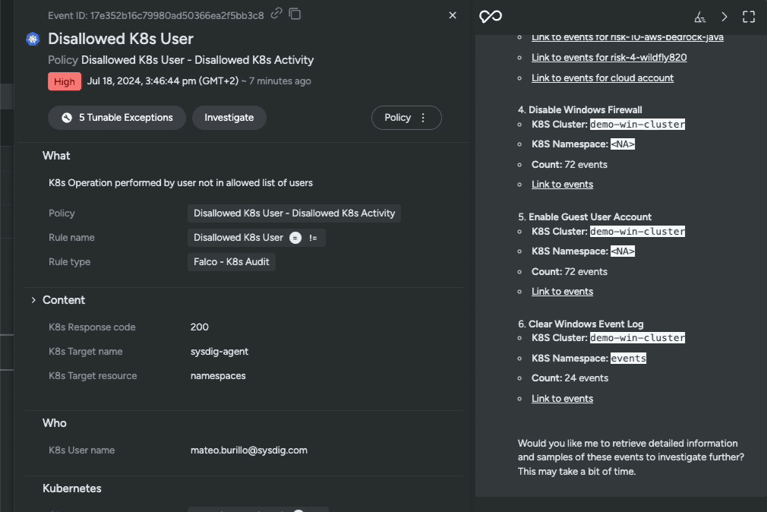Collapse the assistant panel with chevron

pos(724,17)
